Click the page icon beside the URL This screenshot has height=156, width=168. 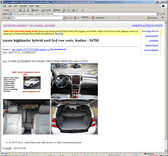(x=11, y=14)
